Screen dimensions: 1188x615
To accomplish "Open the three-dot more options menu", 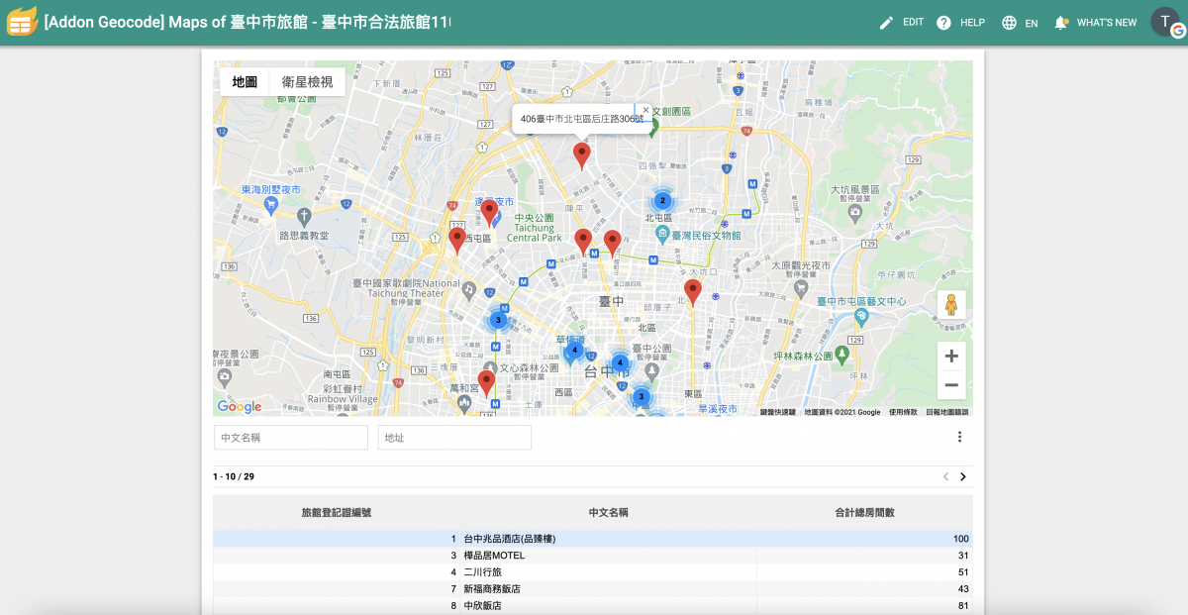I will click(x=959, y=437).
